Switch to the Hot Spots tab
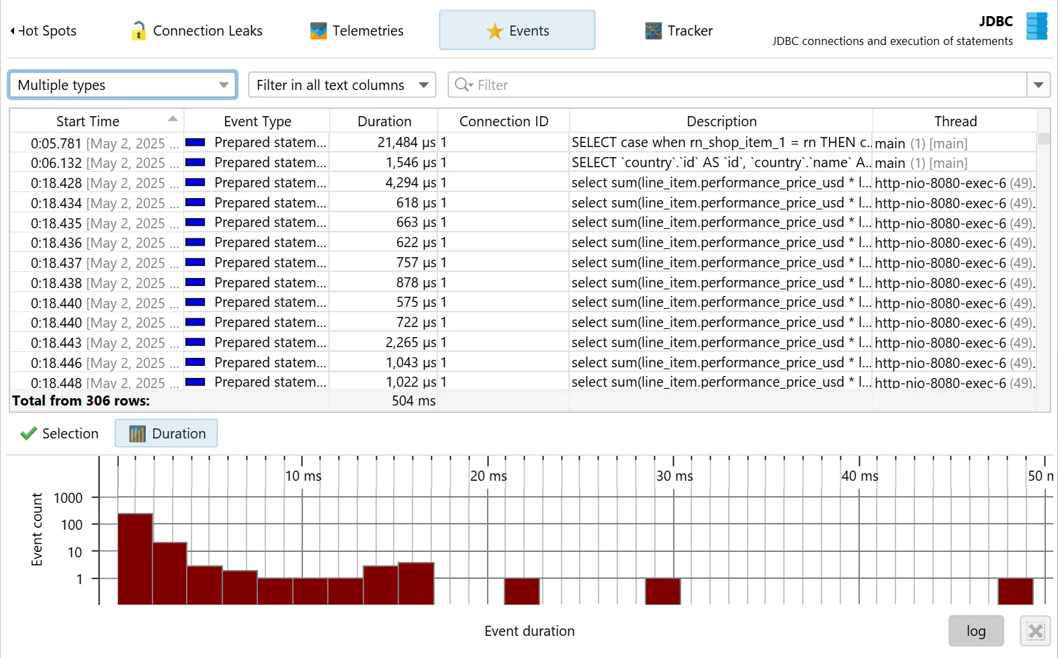This screenshot has height=658, width=1058. click(44, 31)
